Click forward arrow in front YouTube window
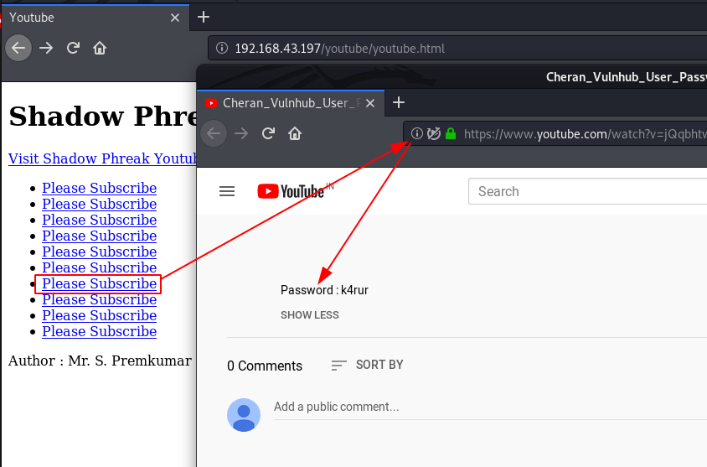707x467 pixels. coord(241,133)
